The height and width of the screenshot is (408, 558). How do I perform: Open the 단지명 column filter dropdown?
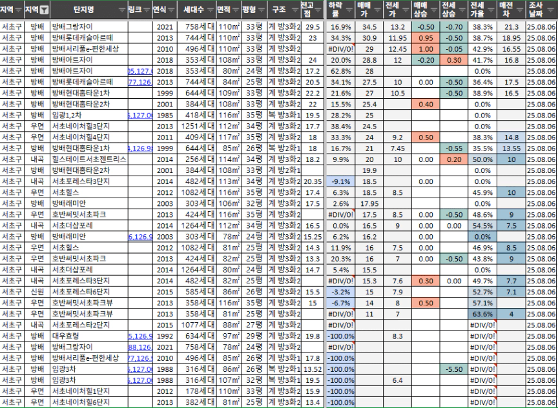pyautogui.click(x=122, y=10)
